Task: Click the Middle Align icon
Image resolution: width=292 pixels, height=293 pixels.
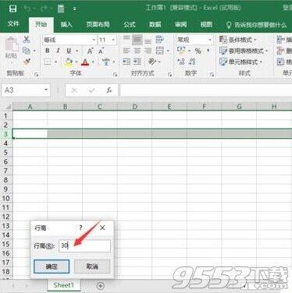Action: 137,40
